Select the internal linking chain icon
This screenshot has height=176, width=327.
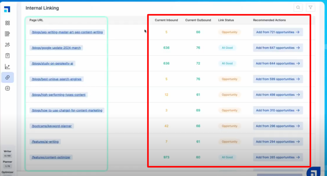(x=7, y=77)
